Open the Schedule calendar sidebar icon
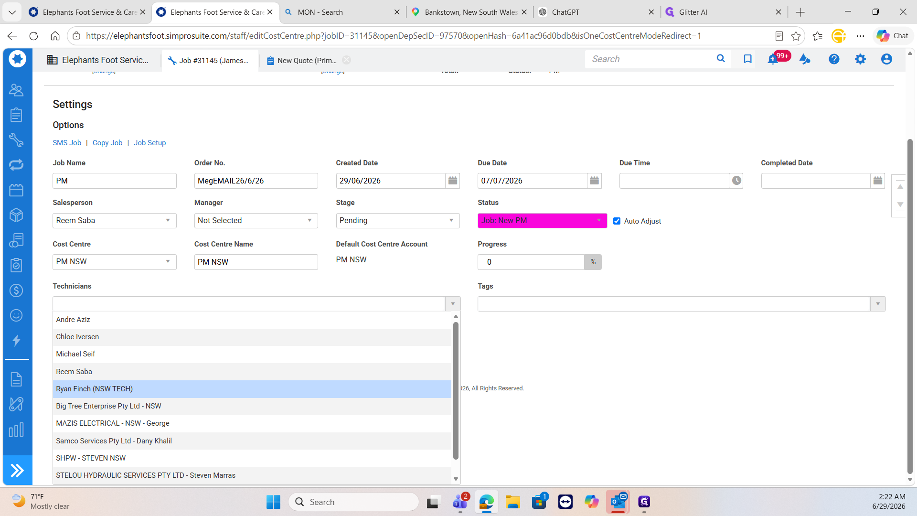This screenshot has height=516, width=917. click(x=16, y=190)
